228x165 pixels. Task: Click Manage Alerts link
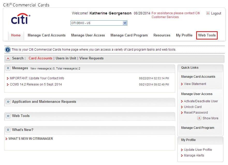coord(194,155)
